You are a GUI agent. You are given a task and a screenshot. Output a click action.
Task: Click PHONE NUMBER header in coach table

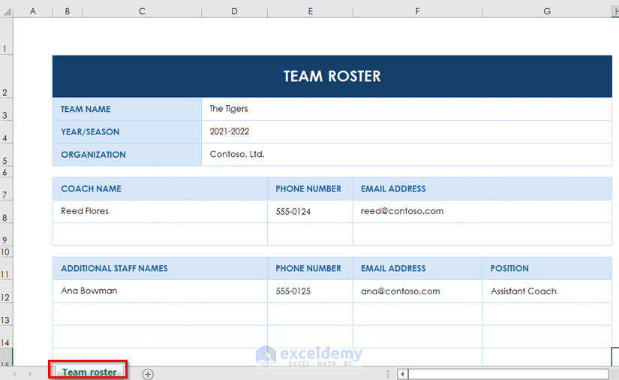click(310, 188)
